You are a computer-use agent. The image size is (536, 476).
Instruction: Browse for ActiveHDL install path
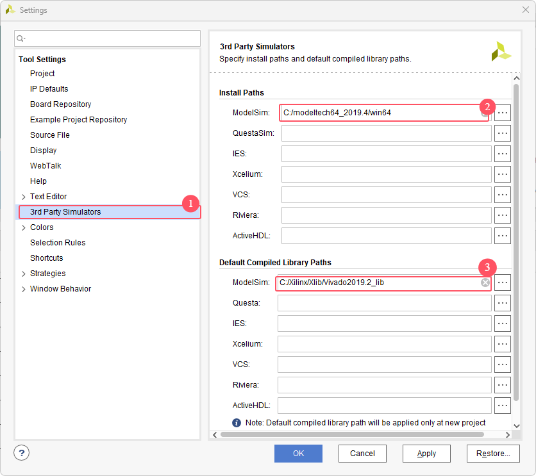(x=502, y=236)
